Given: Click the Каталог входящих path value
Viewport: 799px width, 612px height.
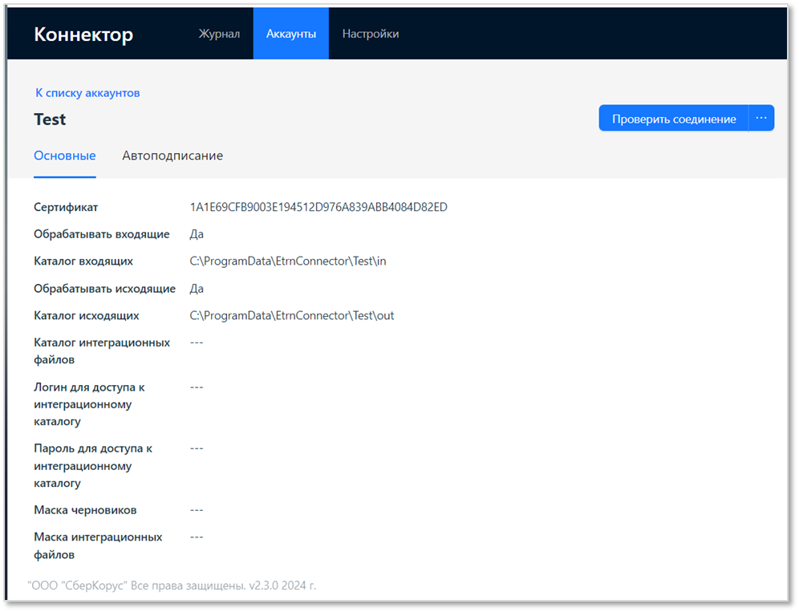Looking at the screenshot, I should [x=288, y=261].
